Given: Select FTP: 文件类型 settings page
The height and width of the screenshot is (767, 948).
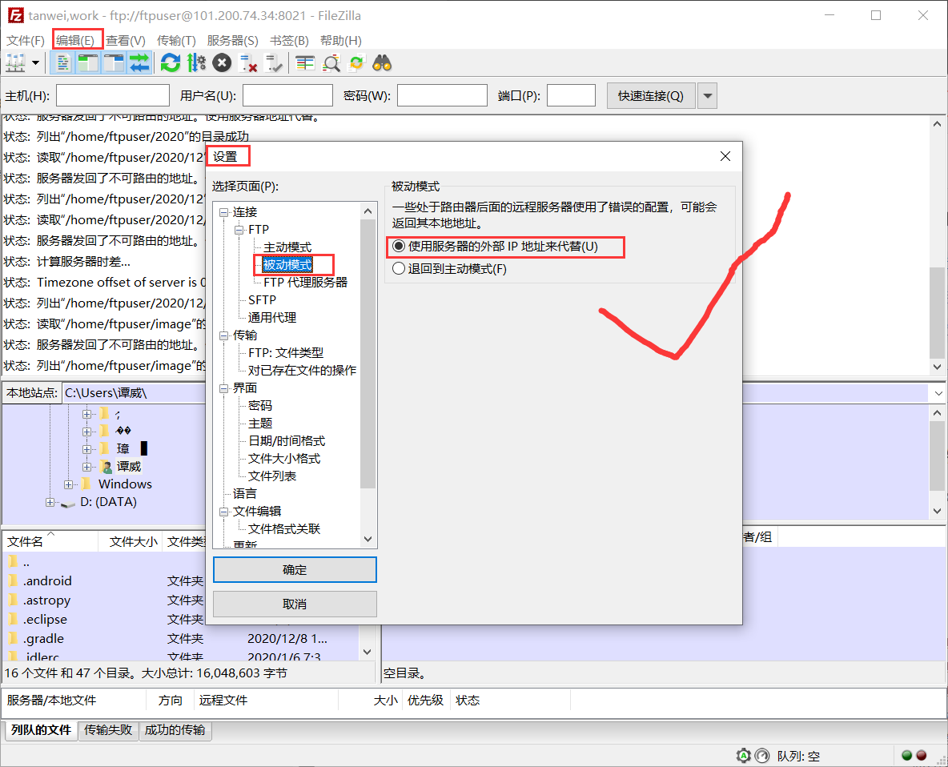Looking at the screenshot, I should point(285,353).
